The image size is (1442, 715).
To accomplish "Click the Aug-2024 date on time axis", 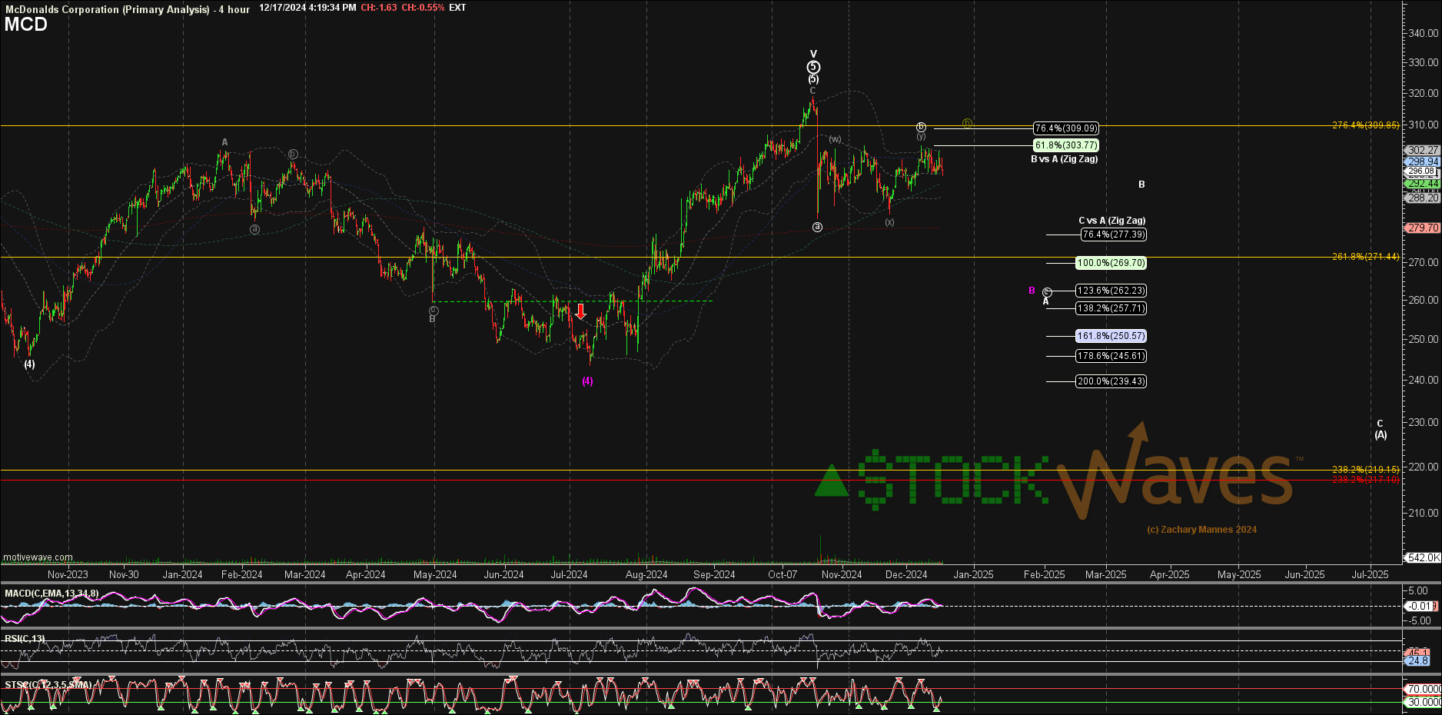I will click(646, 574).
